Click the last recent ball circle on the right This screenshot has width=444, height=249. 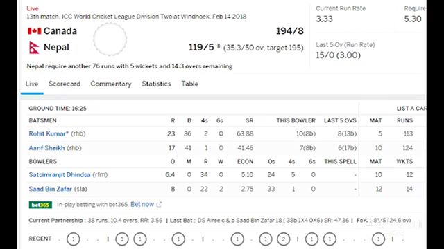(x=378, y=239)
